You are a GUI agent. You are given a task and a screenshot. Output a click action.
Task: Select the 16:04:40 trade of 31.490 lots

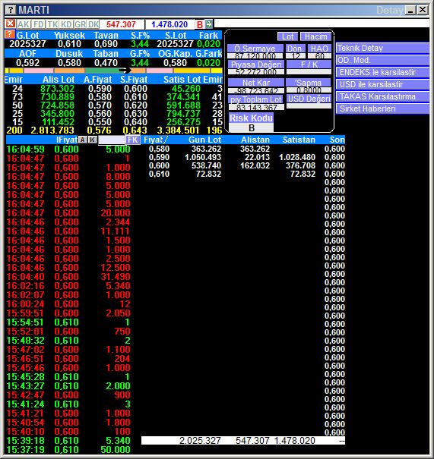coord(68,277)
